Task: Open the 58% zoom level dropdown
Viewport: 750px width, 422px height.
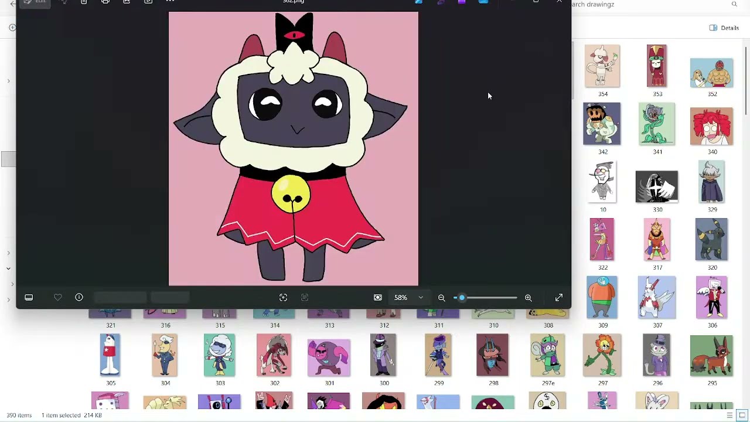Action: pos(408,298)
